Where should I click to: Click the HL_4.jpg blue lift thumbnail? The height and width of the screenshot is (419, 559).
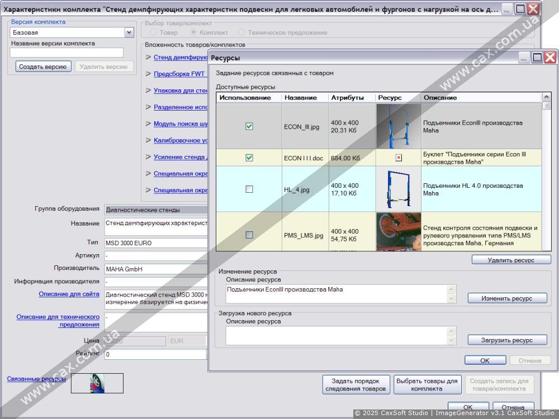[399, 189]
